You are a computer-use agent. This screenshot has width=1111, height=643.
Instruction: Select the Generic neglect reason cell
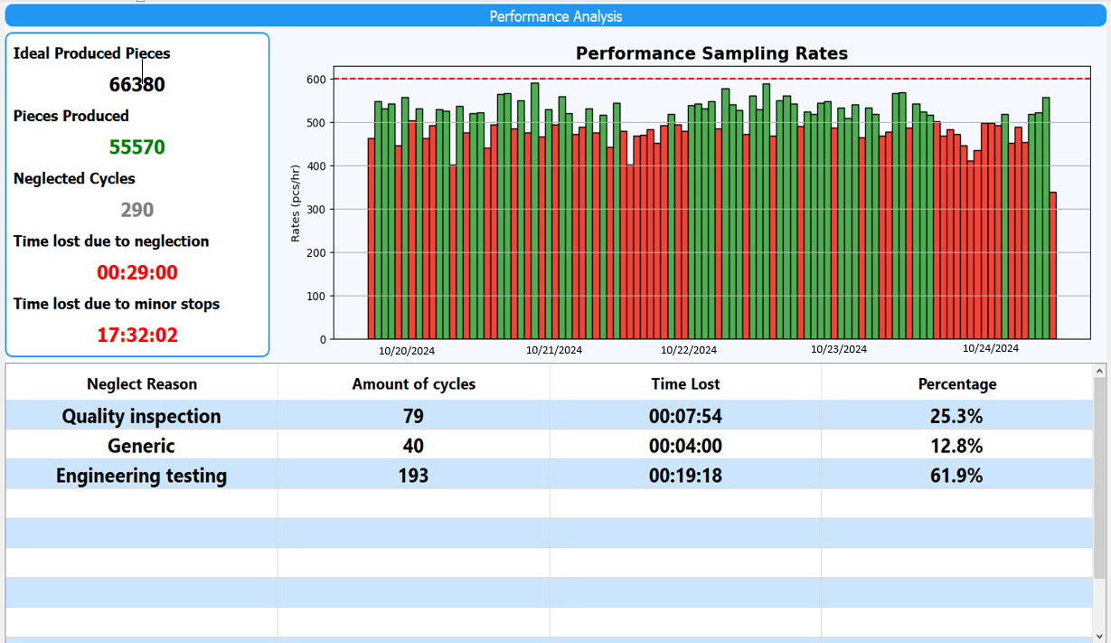tap(142, 446)
